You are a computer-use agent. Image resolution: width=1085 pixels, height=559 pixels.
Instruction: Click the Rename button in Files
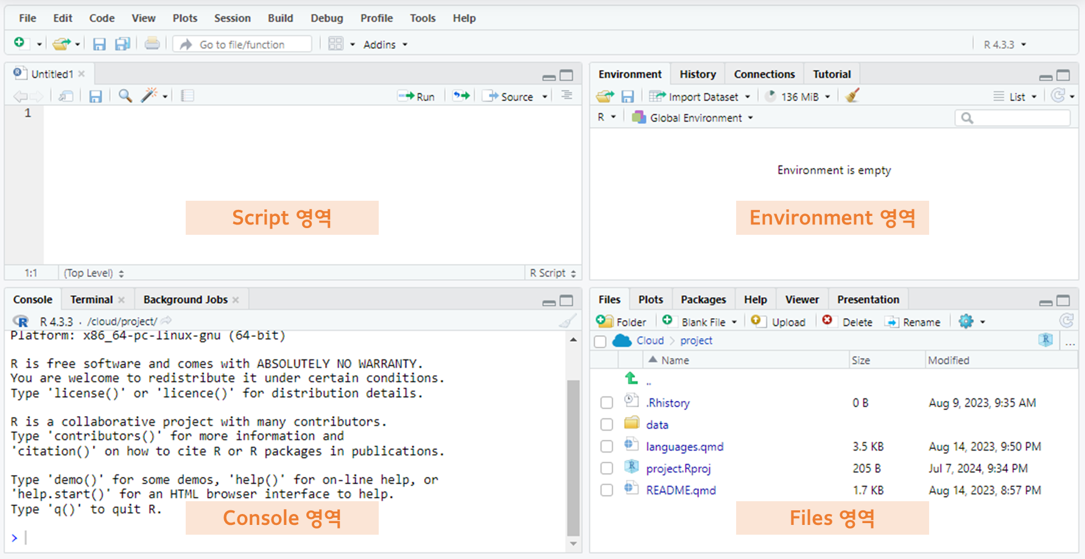click(x=913, y=322)
